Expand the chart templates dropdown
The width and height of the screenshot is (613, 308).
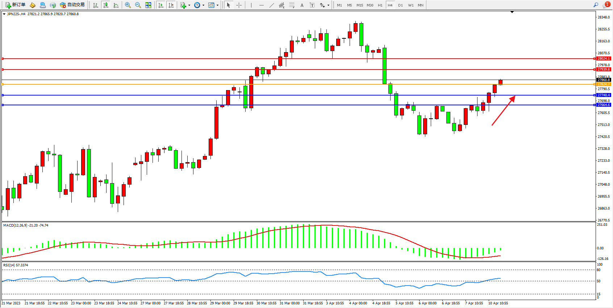[217, 5]
